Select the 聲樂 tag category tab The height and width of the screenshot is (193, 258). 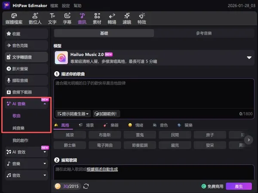[185, 125]
